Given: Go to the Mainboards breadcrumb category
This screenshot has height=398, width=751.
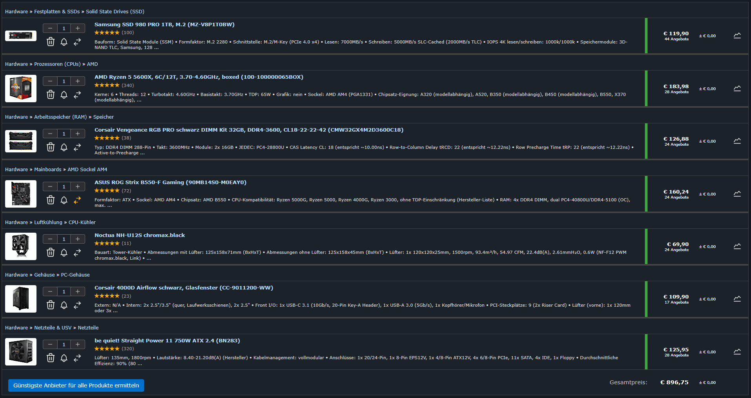Looking at the screenshot, I should [x=47, y=170].
